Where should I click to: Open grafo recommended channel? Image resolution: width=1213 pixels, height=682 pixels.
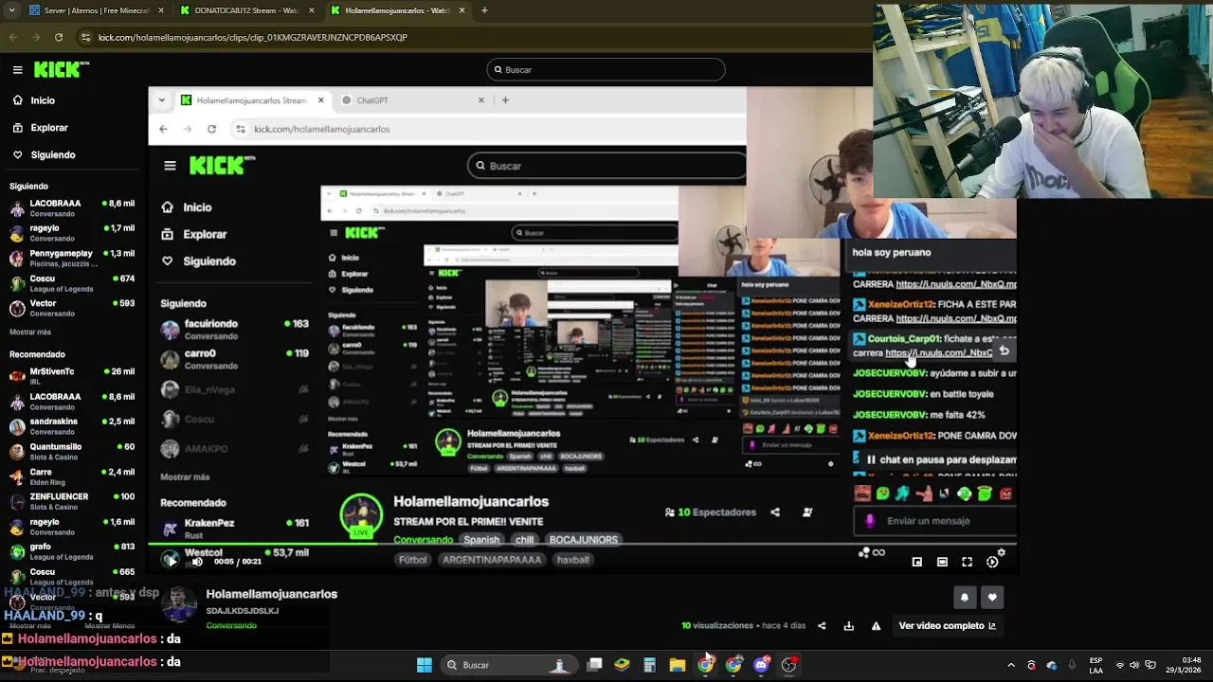click(72, 551)
